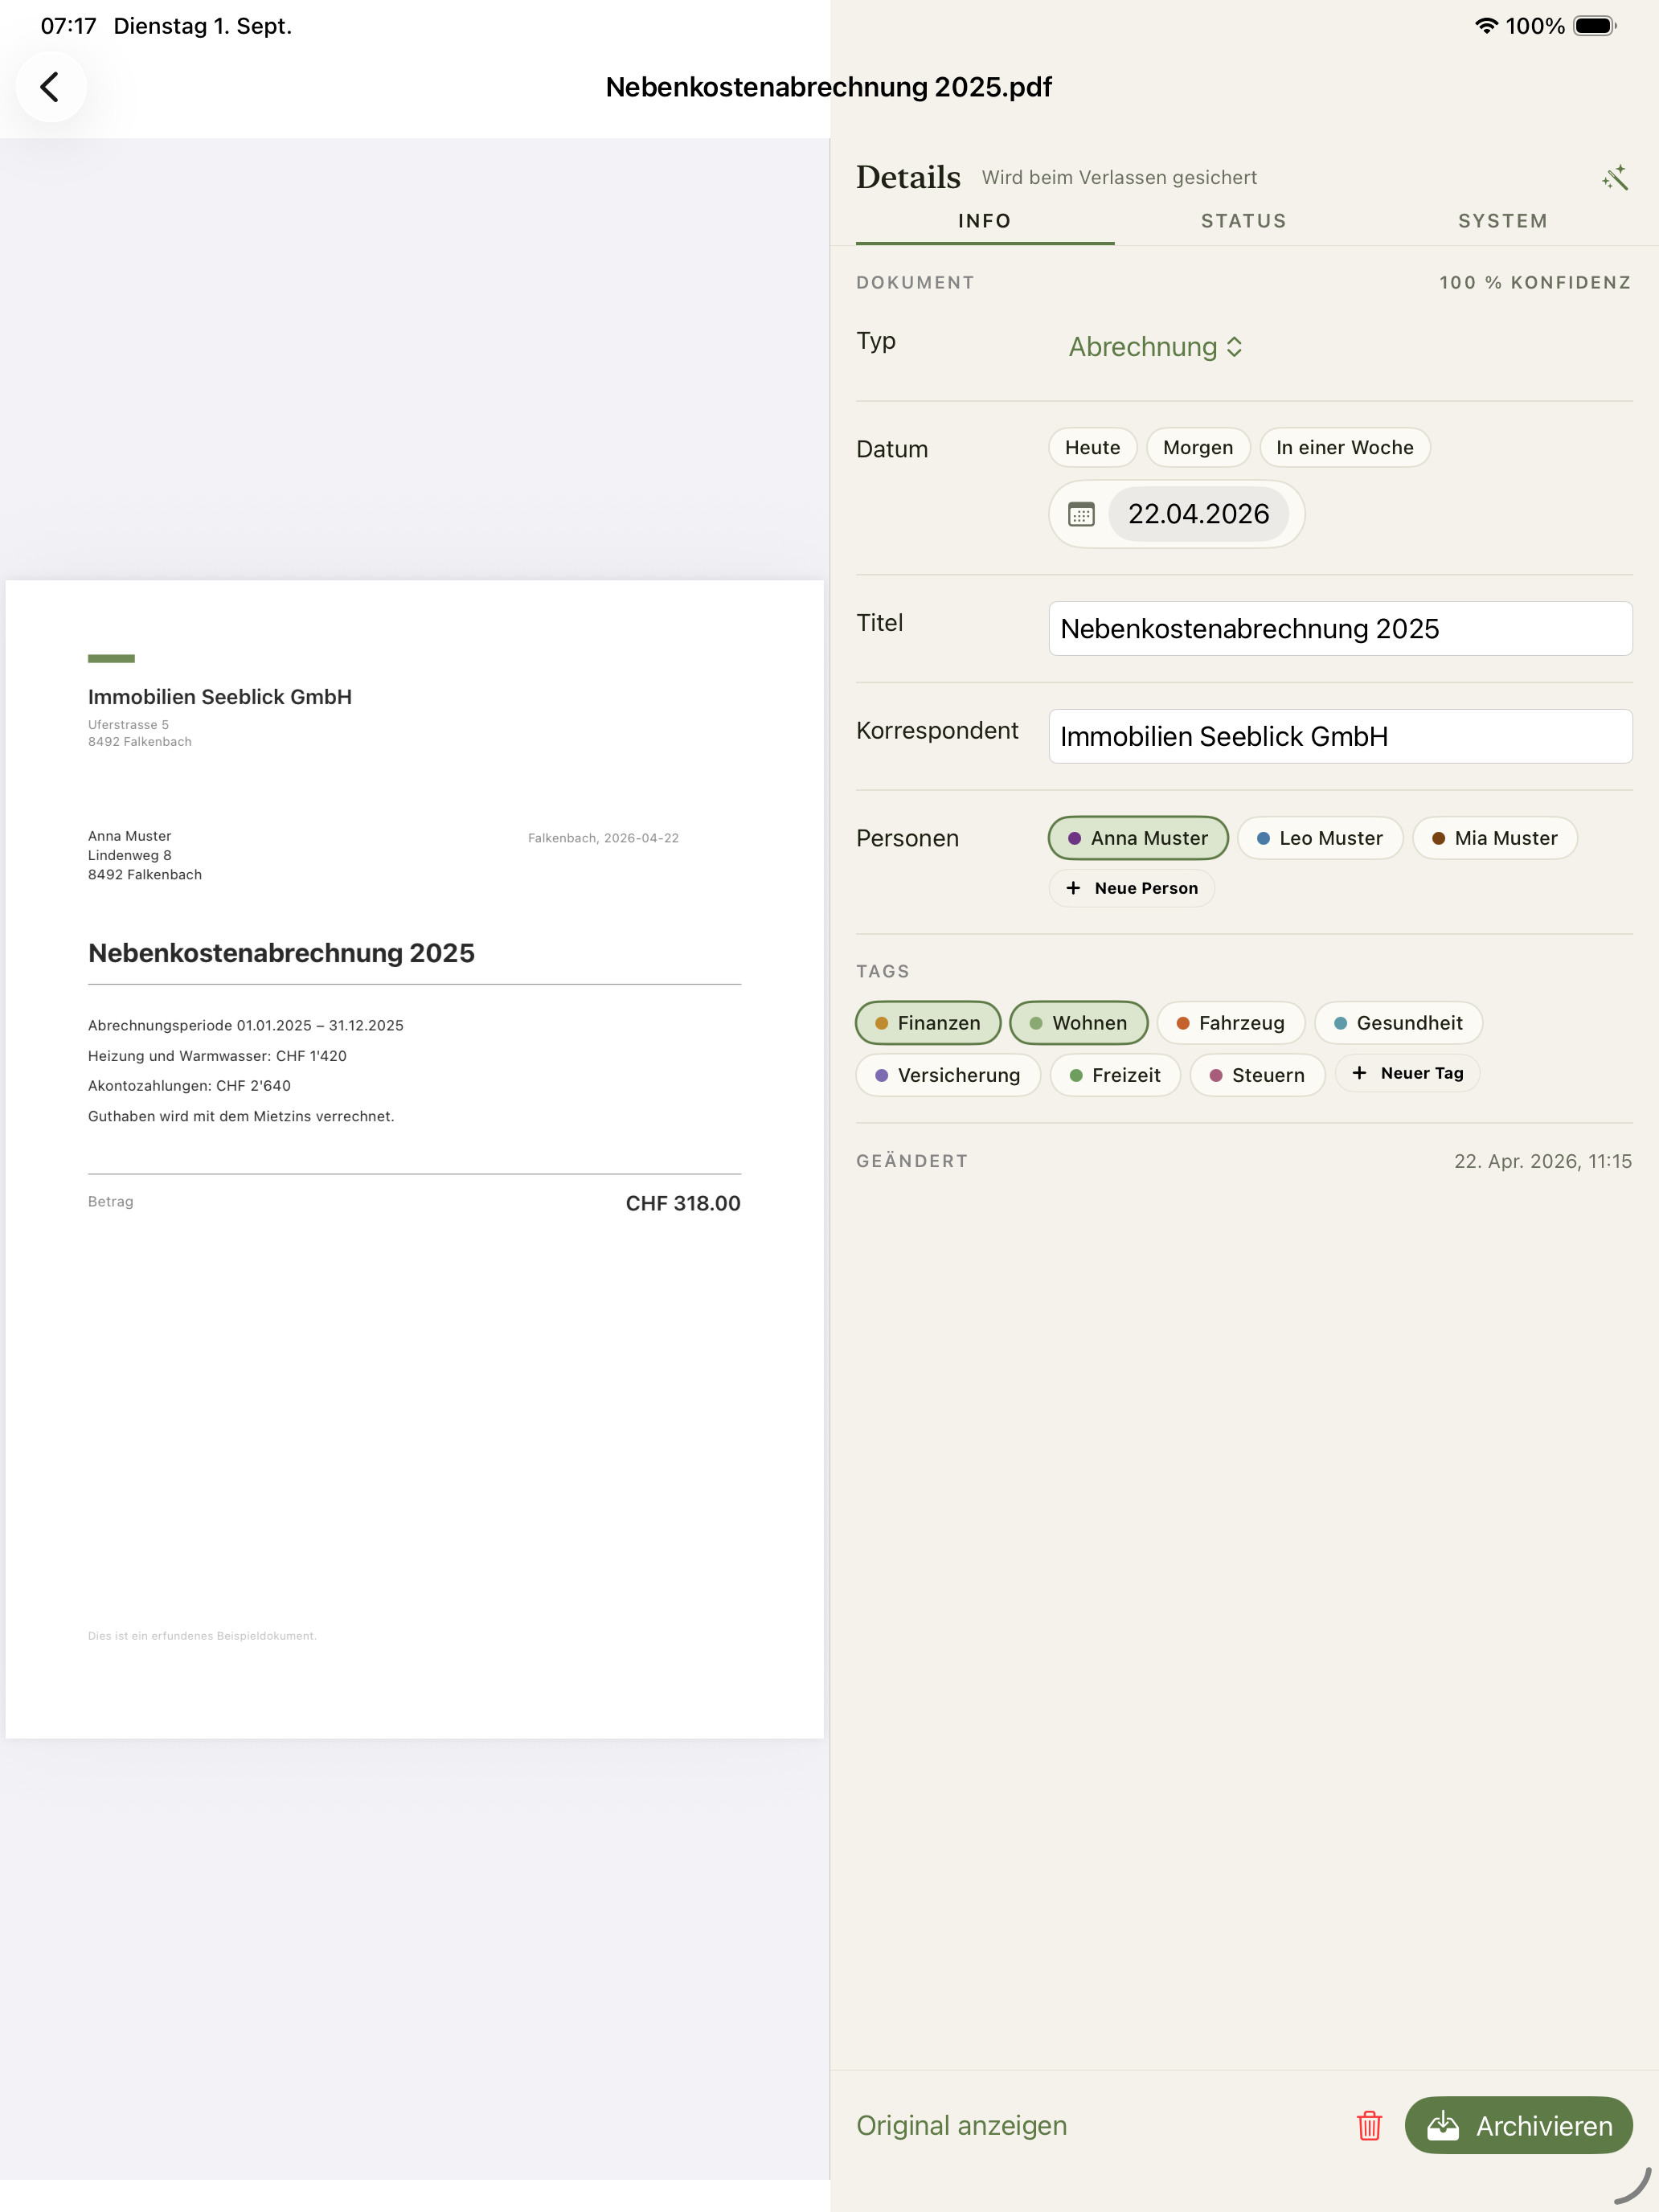Open Original anzeigen link
1659x2212 pixels.
pyautogui.click(x=961, y=2125)
